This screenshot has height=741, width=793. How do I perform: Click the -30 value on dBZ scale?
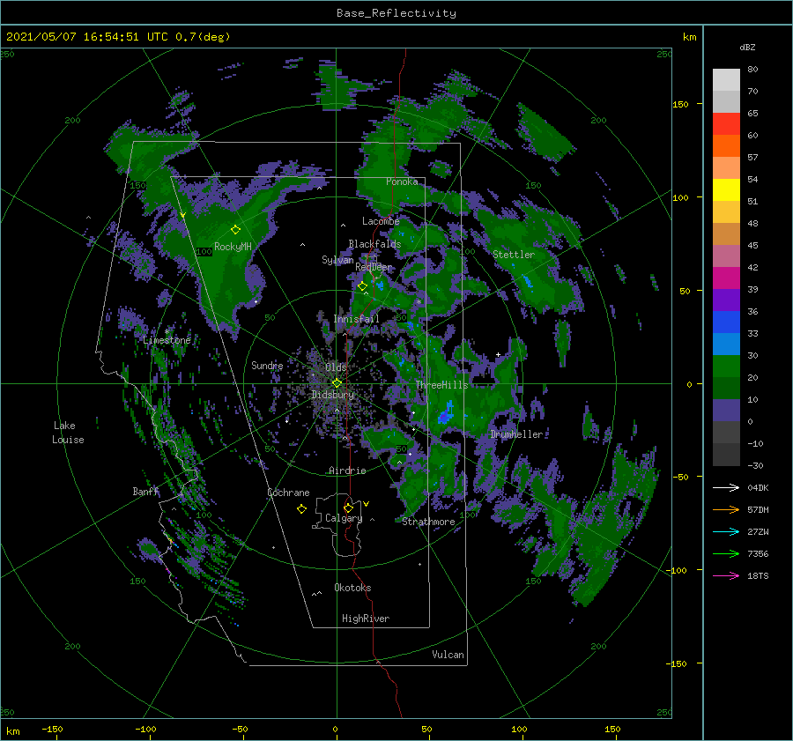tap(755, 465)
